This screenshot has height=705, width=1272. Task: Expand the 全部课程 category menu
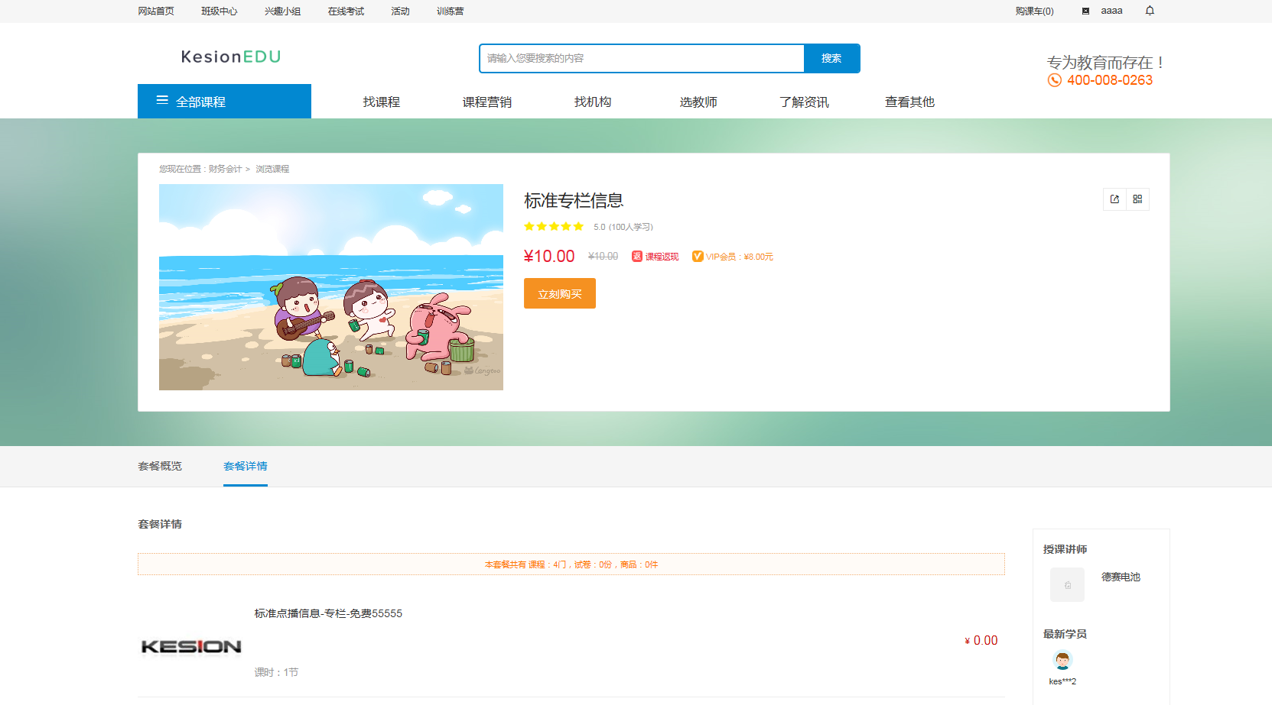[x=224, y=102]
